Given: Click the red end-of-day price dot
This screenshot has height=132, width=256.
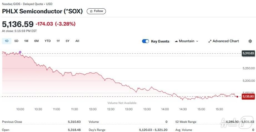Looking at the screenshot, I should pyautogui.click(x=237, y=96).
